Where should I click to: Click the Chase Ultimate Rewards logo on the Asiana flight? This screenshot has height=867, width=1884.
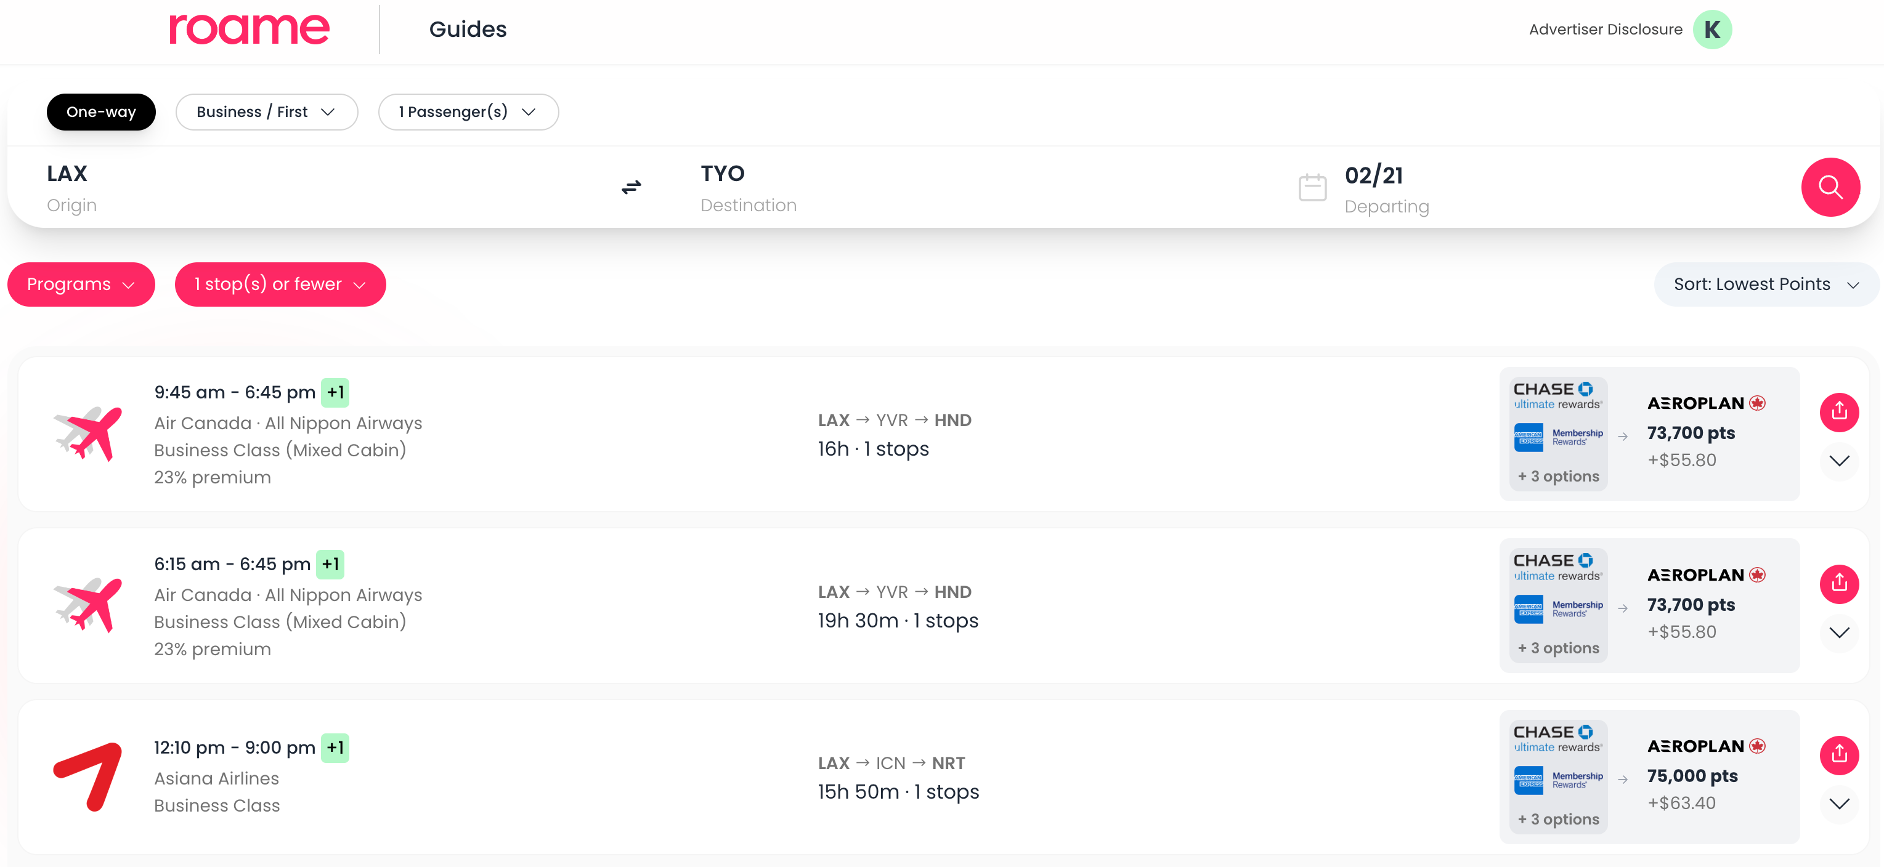1558,738
